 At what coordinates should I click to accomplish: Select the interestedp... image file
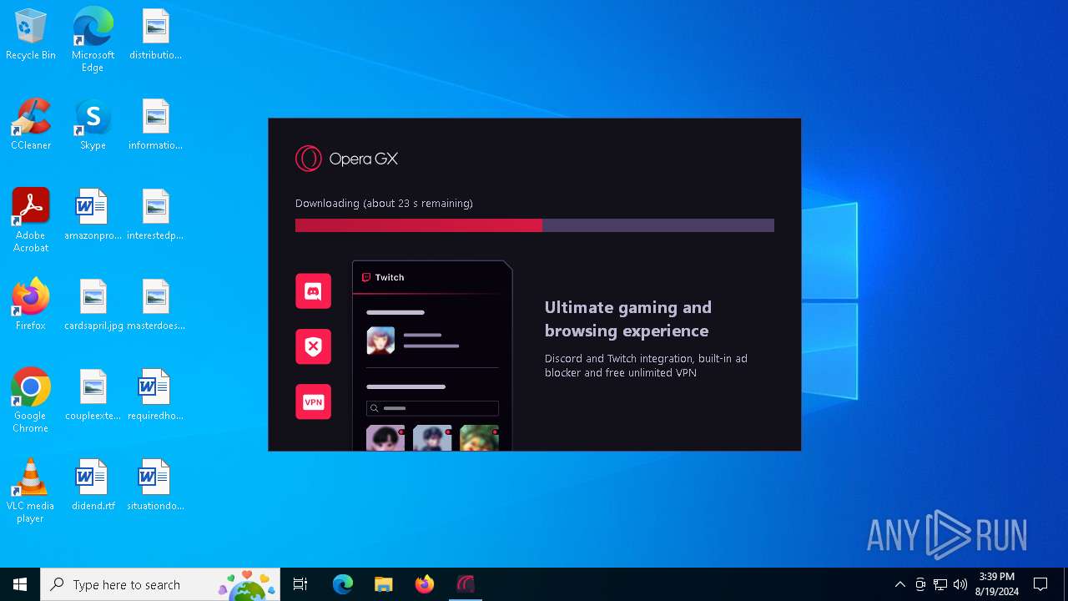[x=155, y=215]
